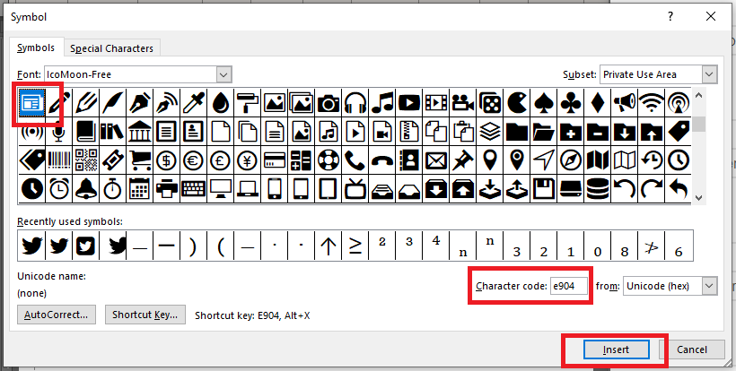736x371 pixels.
Task: Pick the zip file symbol
Action: (x=409, y=132)
